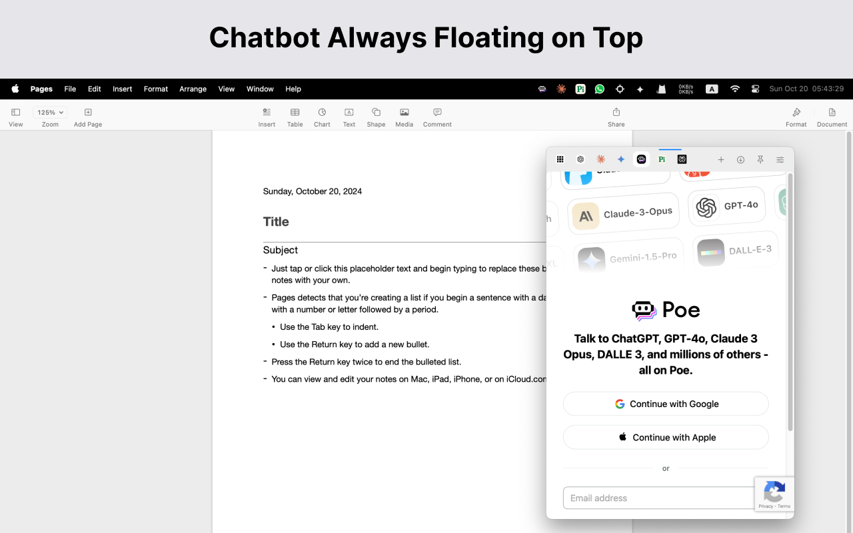Click Continue with Google
The image size is (853, 533).
pyautogui.click(x=666, y=404)
